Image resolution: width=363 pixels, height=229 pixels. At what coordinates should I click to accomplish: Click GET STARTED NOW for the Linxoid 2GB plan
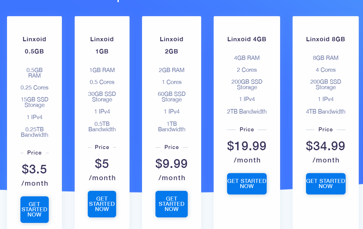171,204
